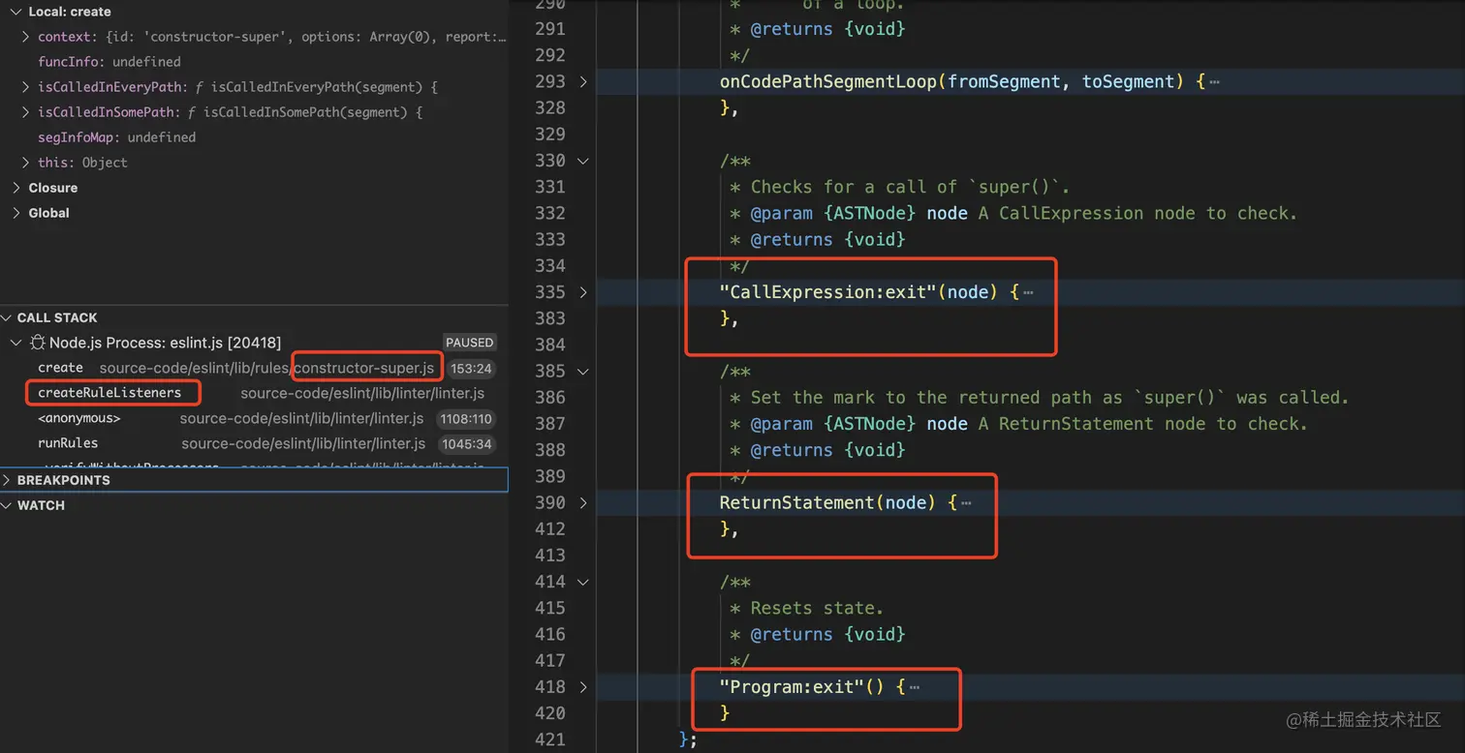Fold the comment block at line 414

pyautogui.click(x=583, y=582)
